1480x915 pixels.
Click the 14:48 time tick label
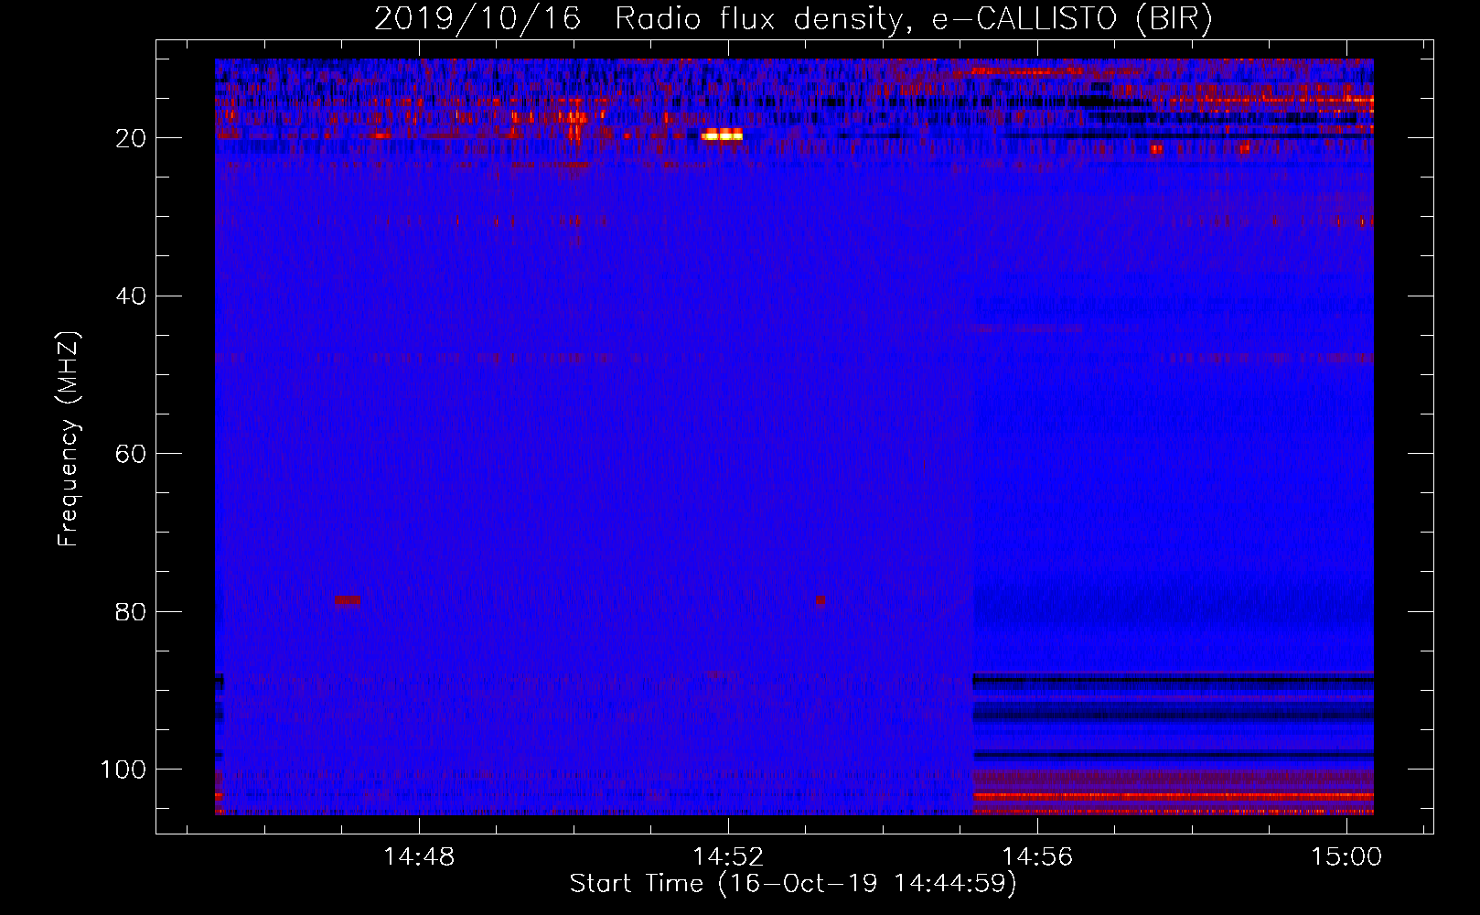[419, 856]
